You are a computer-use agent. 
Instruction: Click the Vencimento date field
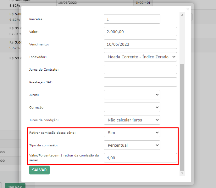(x=140, y=44)
